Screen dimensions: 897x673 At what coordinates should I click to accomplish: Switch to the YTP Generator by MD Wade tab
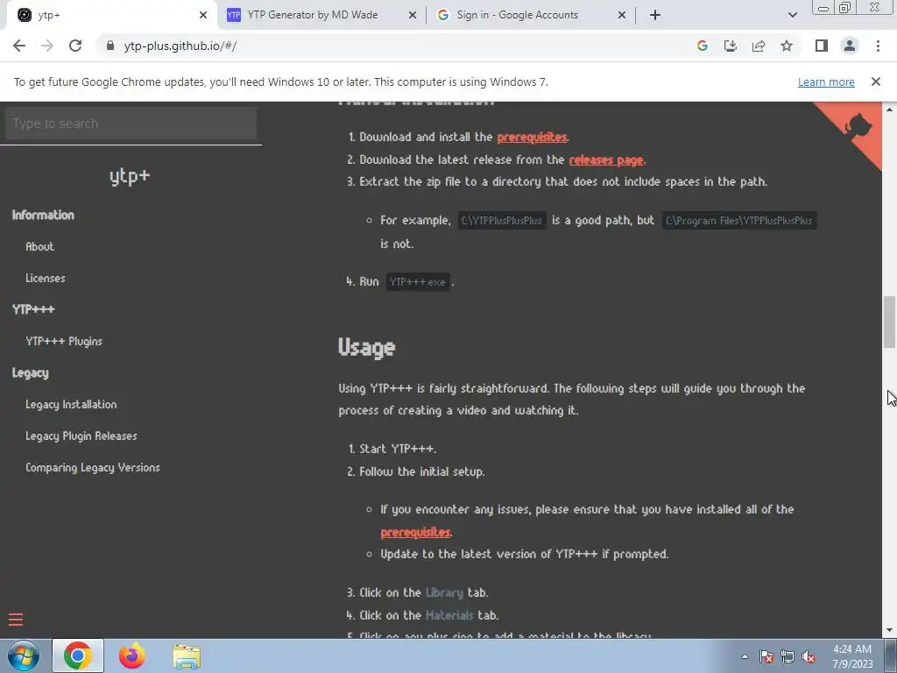(x=321, y=16)
